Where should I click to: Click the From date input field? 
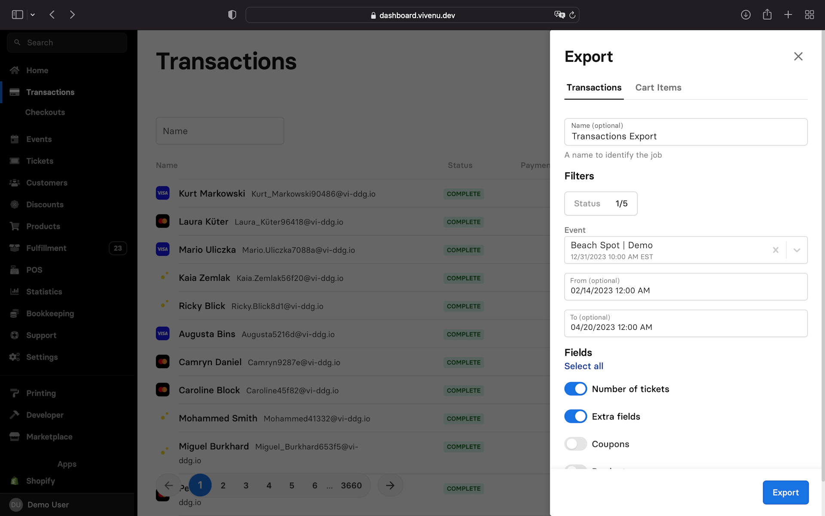[x=685, y=287]
